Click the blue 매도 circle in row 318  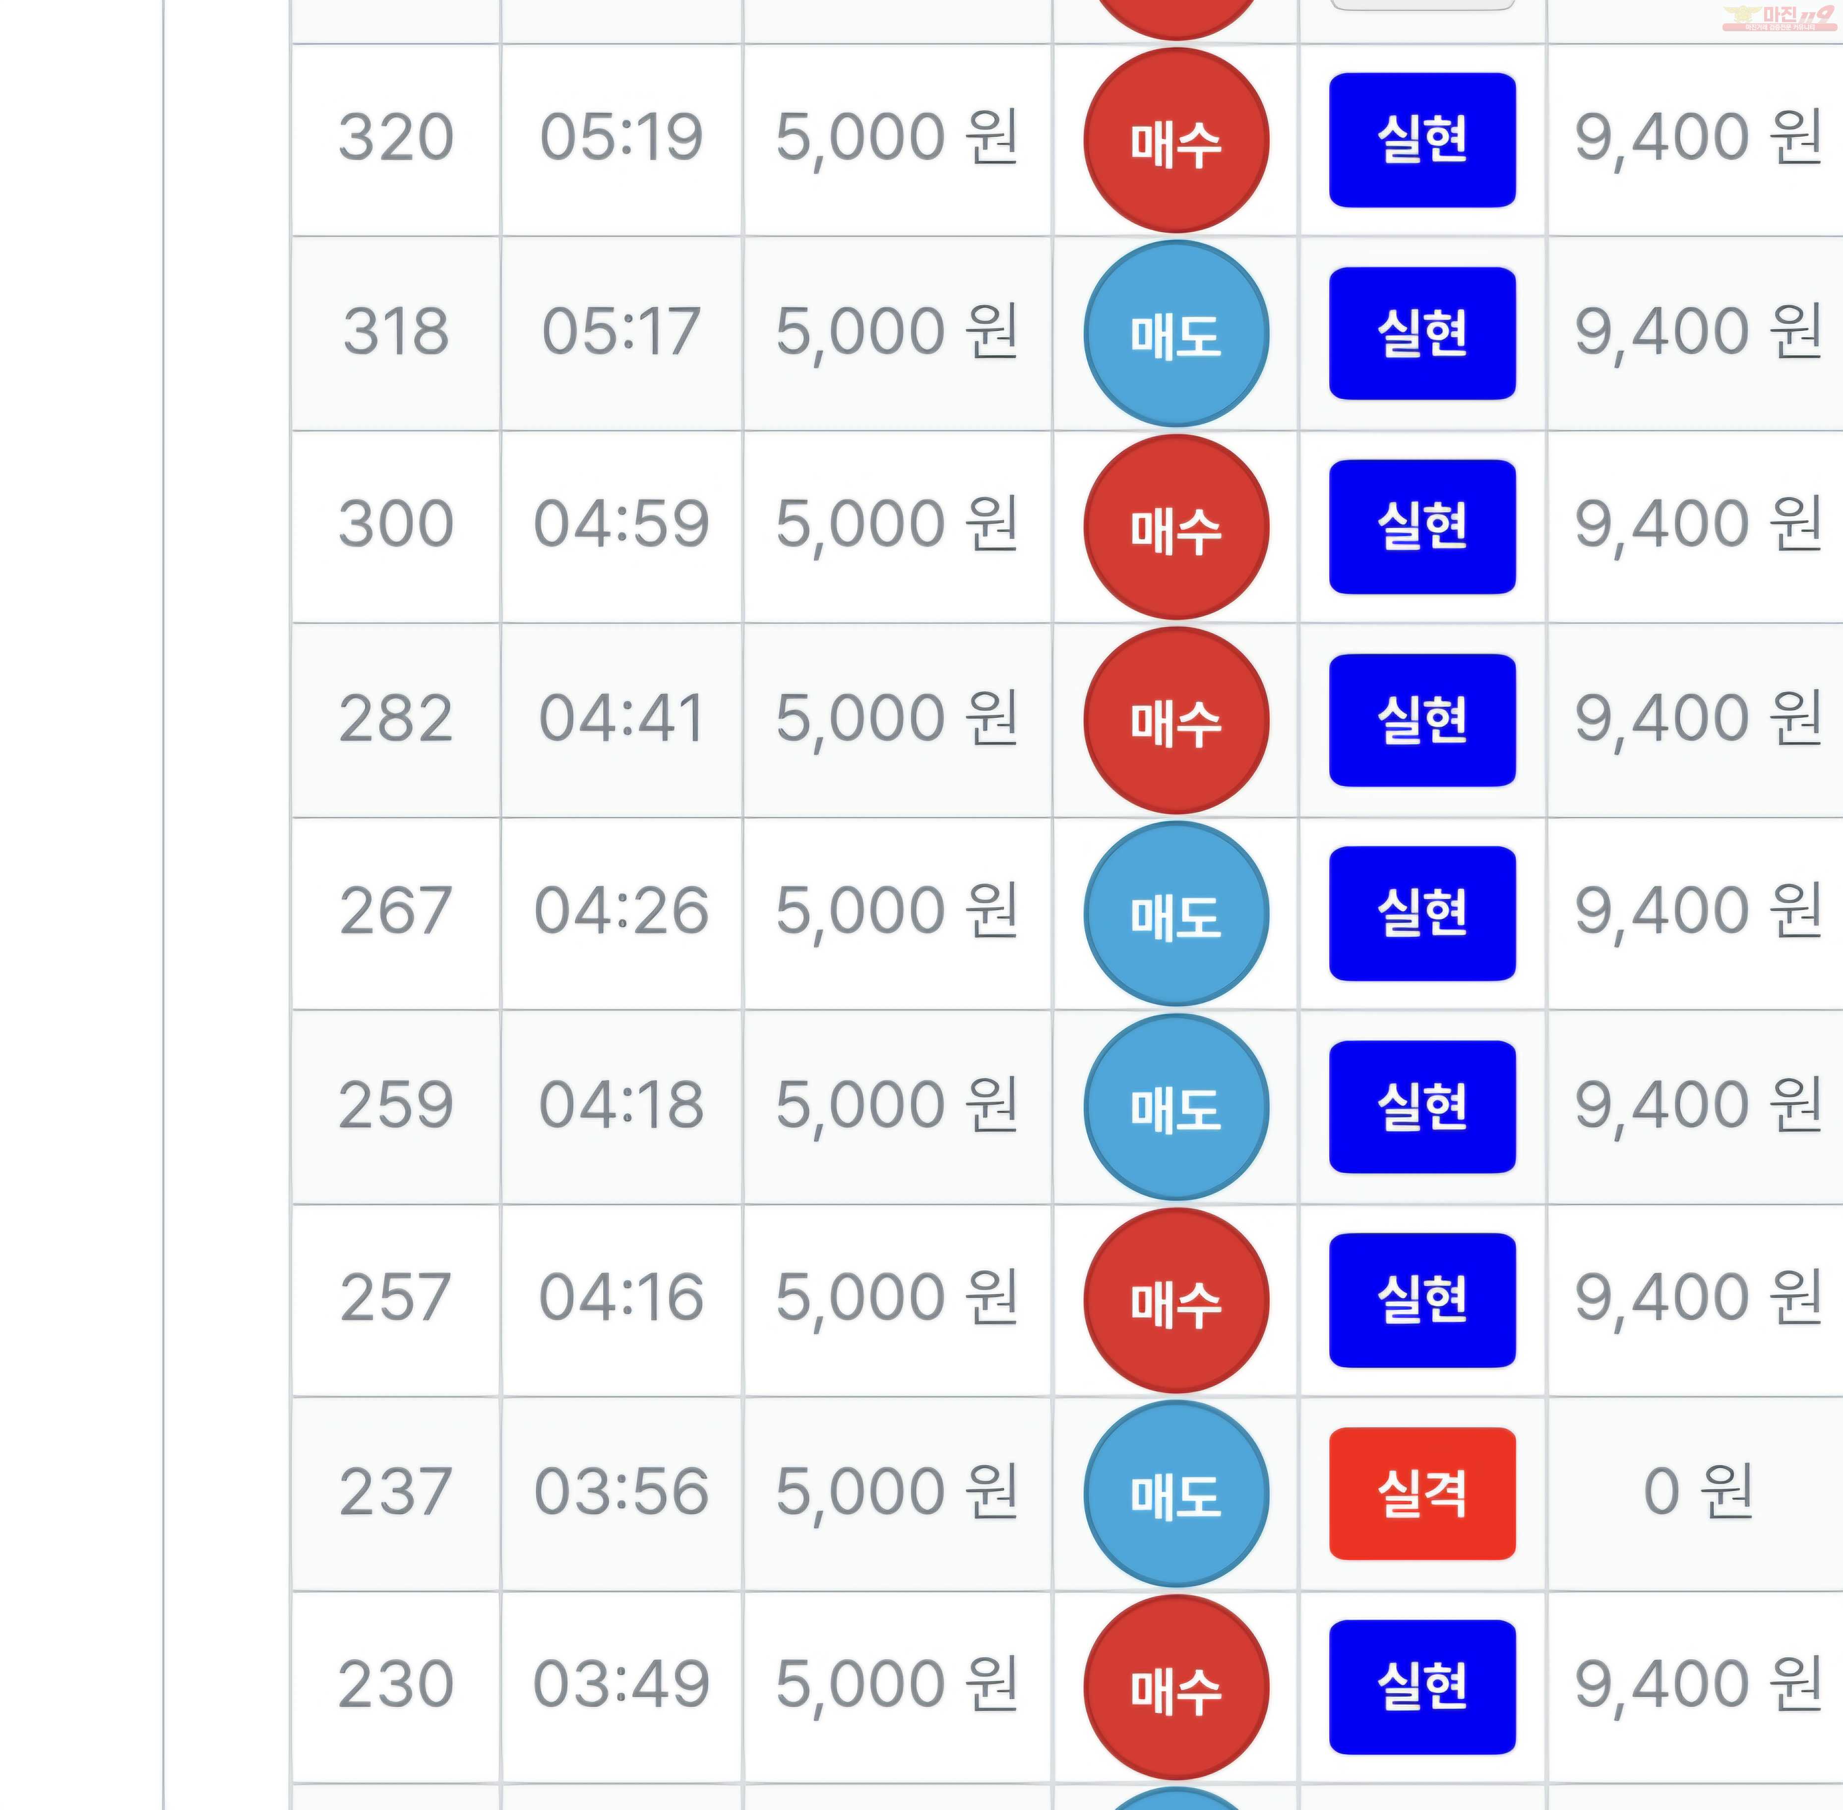tap(1176, 334)
